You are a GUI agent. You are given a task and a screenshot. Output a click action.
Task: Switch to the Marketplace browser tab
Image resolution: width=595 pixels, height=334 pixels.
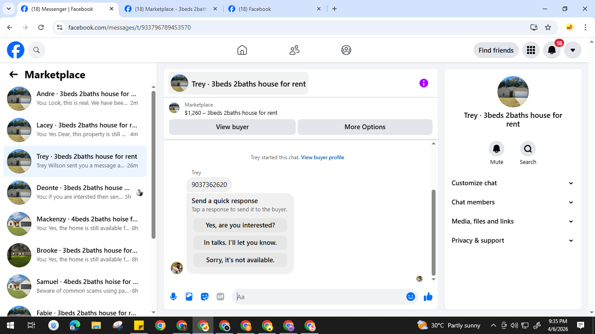[x=171, y=9]
